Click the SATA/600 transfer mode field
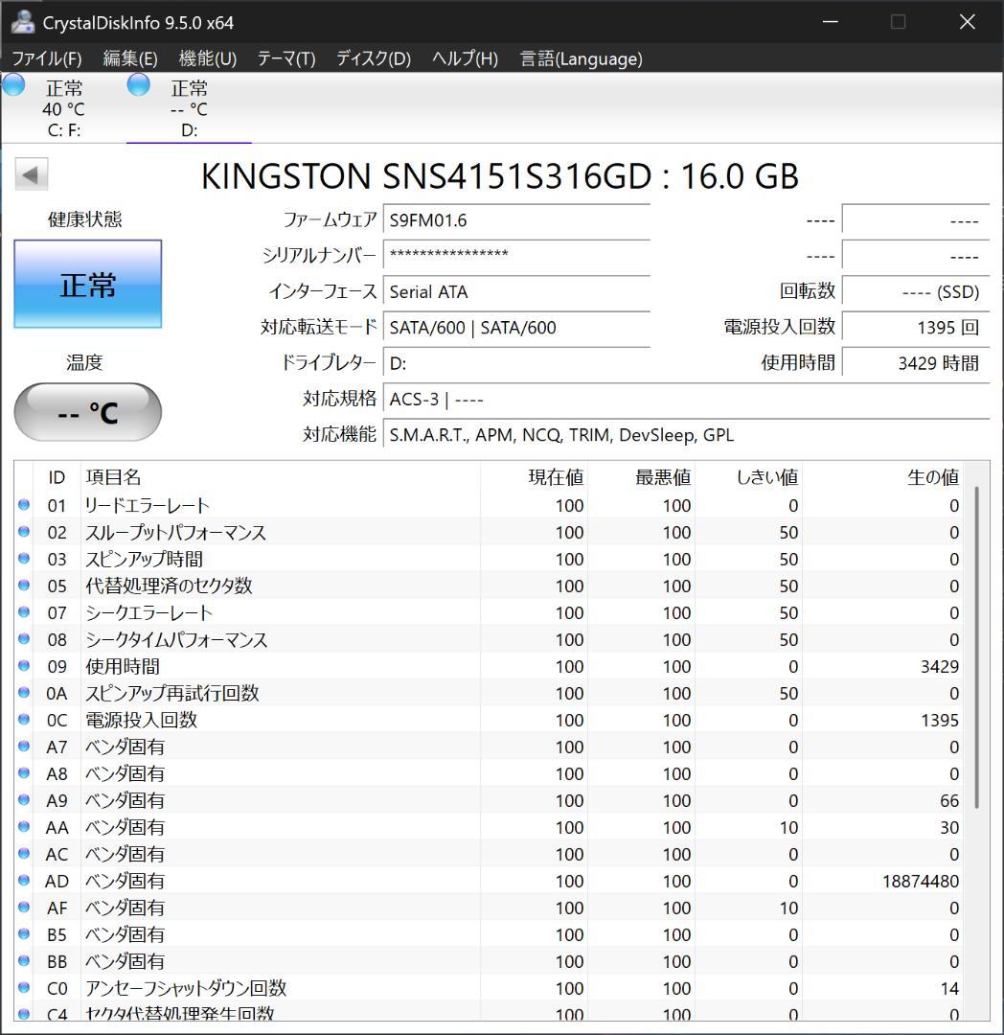Image resolution: width=1004 pixels, height=1035 pixels. pos(516,327)
